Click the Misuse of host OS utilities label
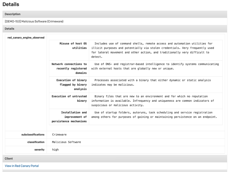Viewport: 231px width, 172px height. 73,46
